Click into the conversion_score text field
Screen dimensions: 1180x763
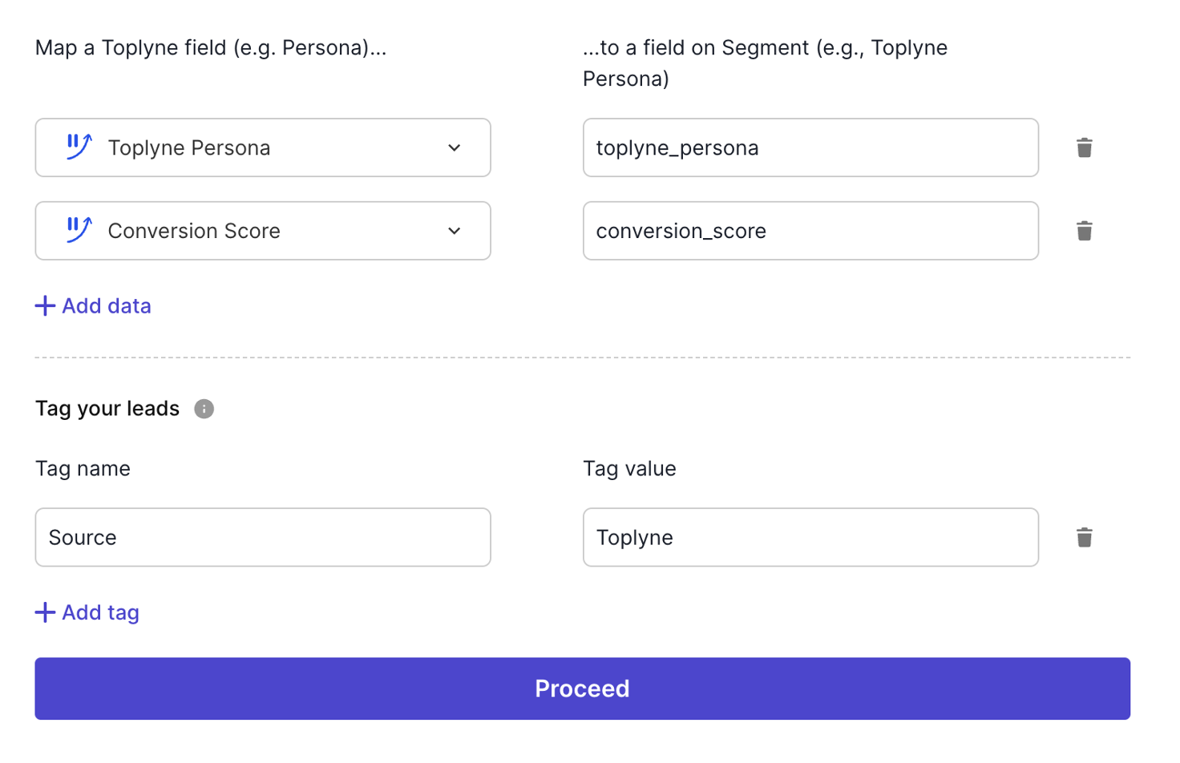(x=810, y=231)
